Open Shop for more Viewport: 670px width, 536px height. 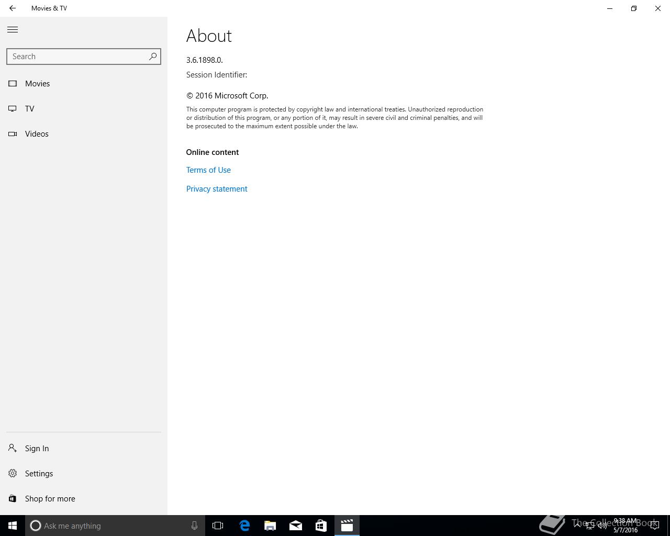point(84,499)
